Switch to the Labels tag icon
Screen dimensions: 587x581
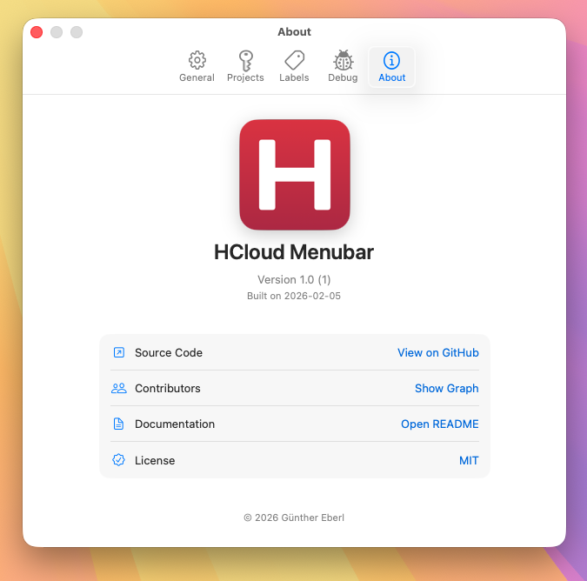[x=294, y=60]
